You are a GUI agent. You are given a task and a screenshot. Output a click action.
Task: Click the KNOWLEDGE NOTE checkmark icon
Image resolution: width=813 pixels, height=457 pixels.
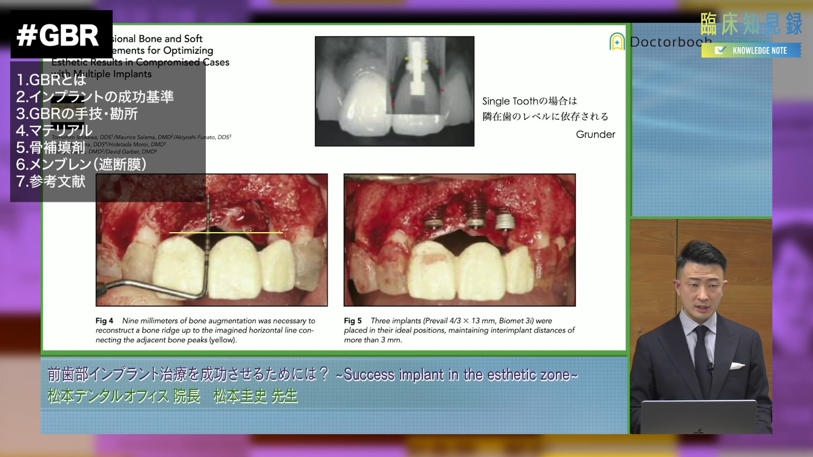click(x=719, y=50)
